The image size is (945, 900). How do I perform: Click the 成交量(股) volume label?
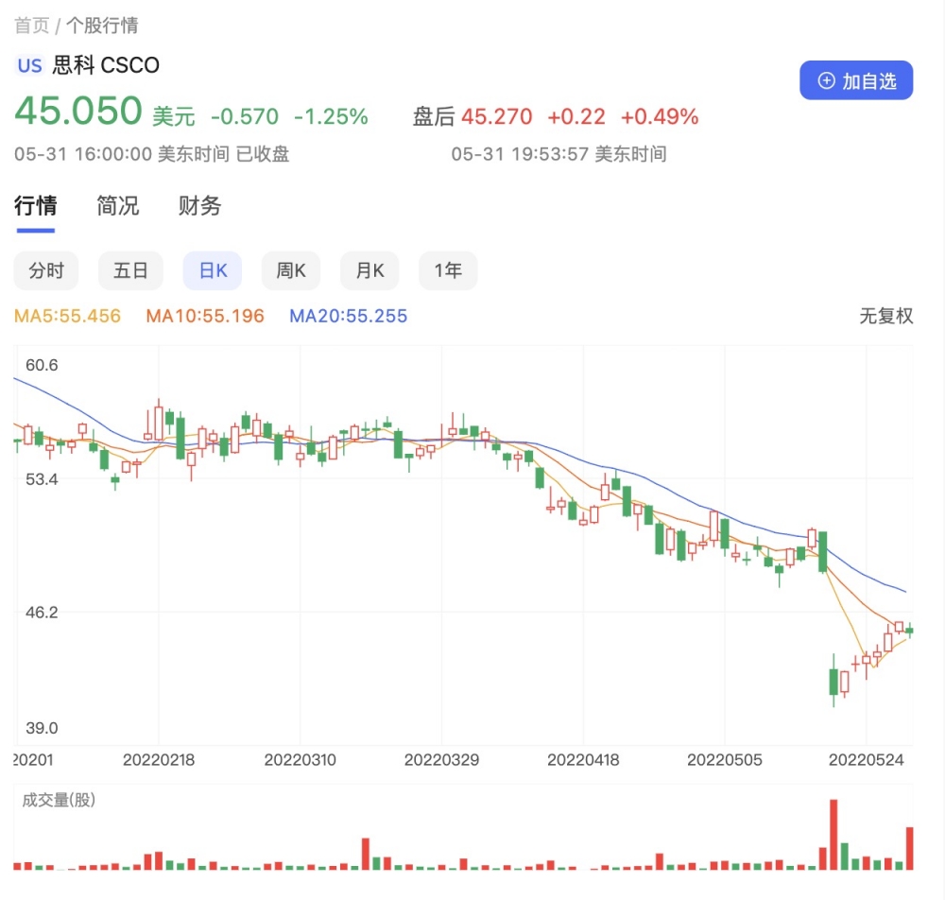pos(59,800)
